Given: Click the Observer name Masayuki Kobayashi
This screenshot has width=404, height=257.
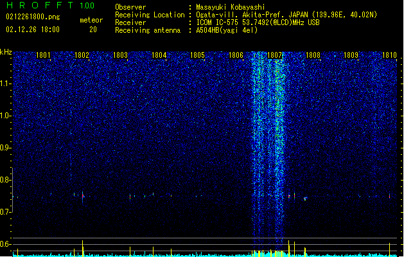Looking at the screenshot, I should coord(231,7).
